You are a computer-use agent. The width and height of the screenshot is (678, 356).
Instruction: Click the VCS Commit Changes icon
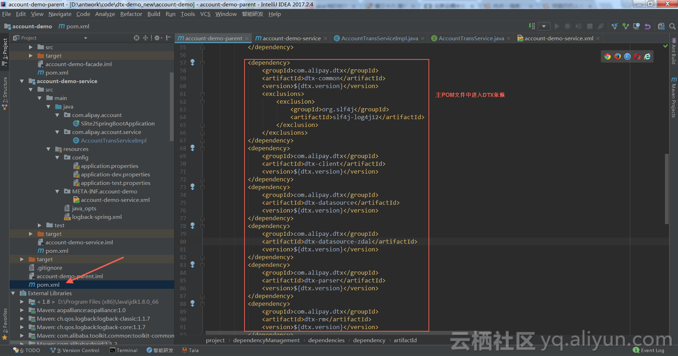(625, 26)
